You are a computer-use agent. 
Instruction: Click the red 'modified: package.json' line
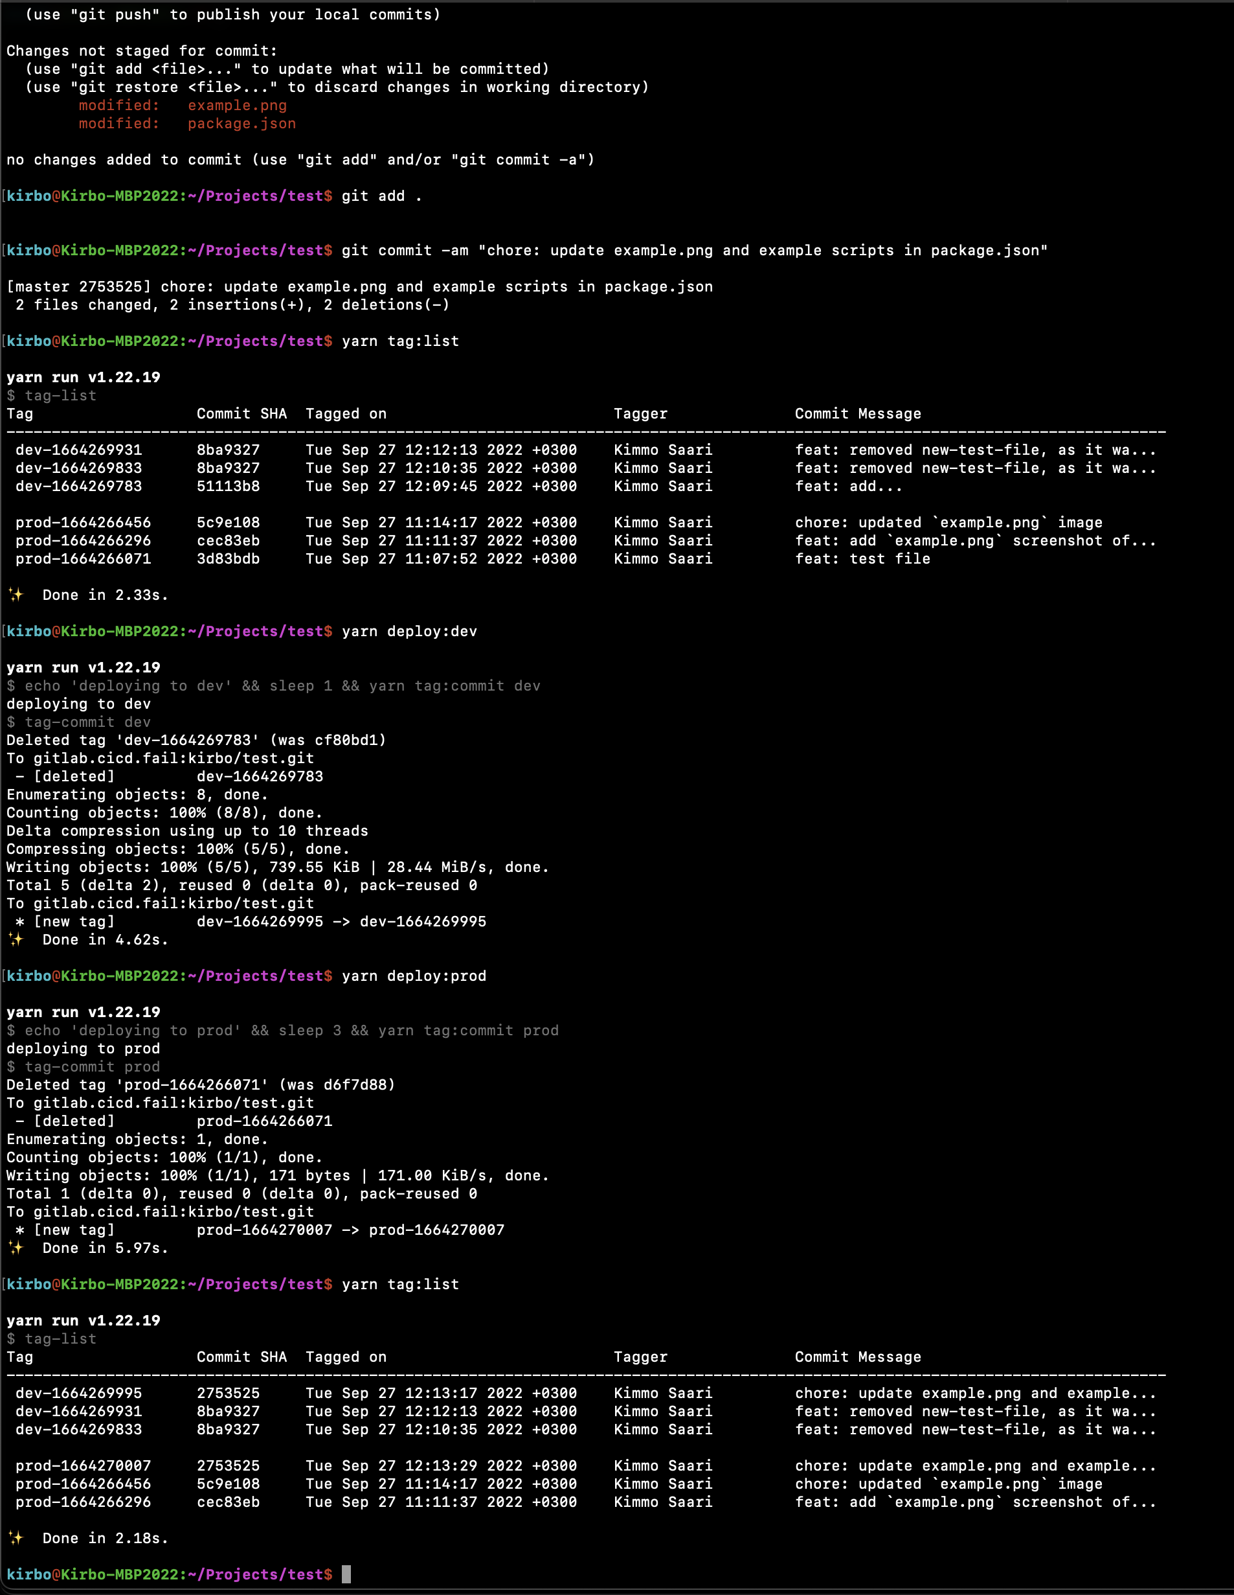point(188,124)
